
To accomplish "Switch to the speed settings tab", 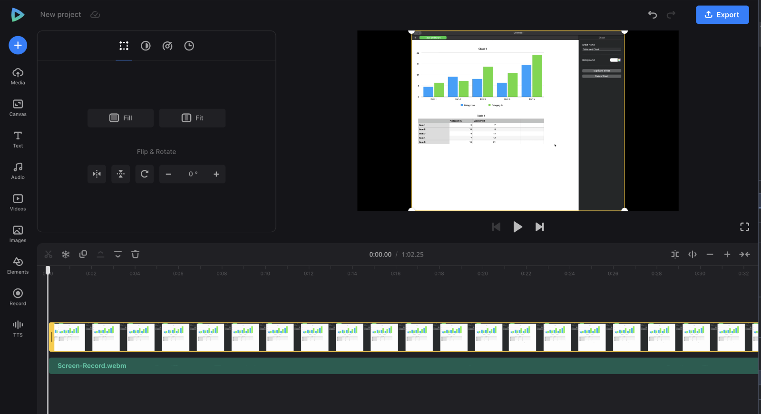I will pyautogui.click(x=167, y=46).
